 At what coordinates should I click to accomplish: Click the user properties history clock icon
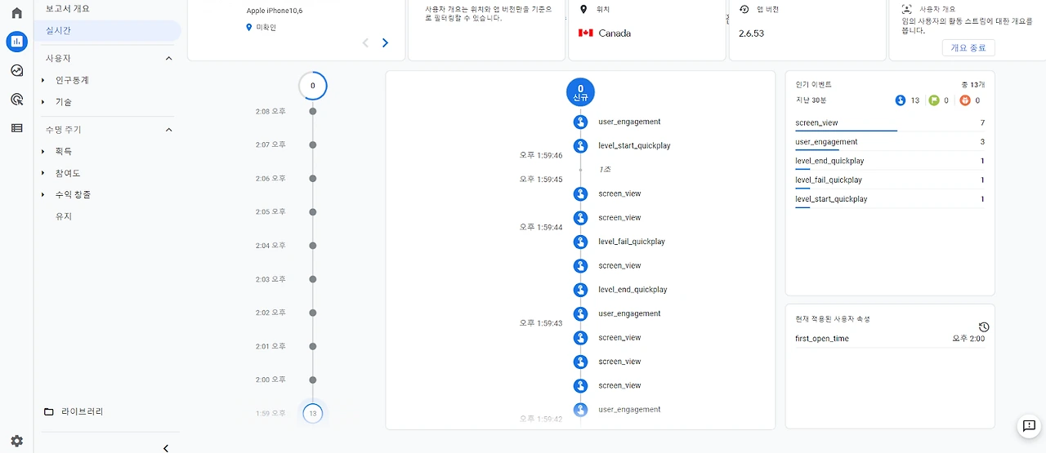pos(983,326)
